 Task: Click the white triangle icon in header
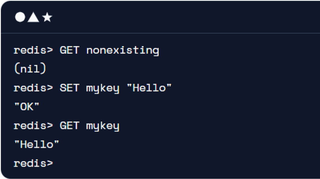pyautogui.click(x=33, y=17)
